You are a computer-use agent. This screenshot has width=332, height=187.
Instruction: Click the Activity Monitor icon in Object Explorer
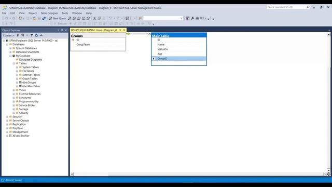tap(41, 35)
